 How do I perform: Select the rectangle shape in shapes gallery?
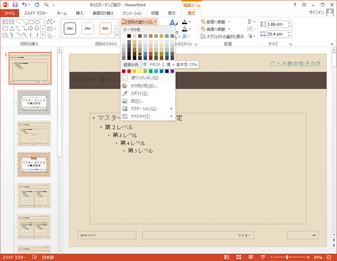tap(31, 22)
